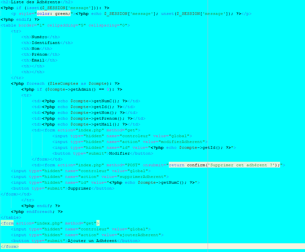Click 'getNumC()' inside the td cell line

click(x=105, y=101)
